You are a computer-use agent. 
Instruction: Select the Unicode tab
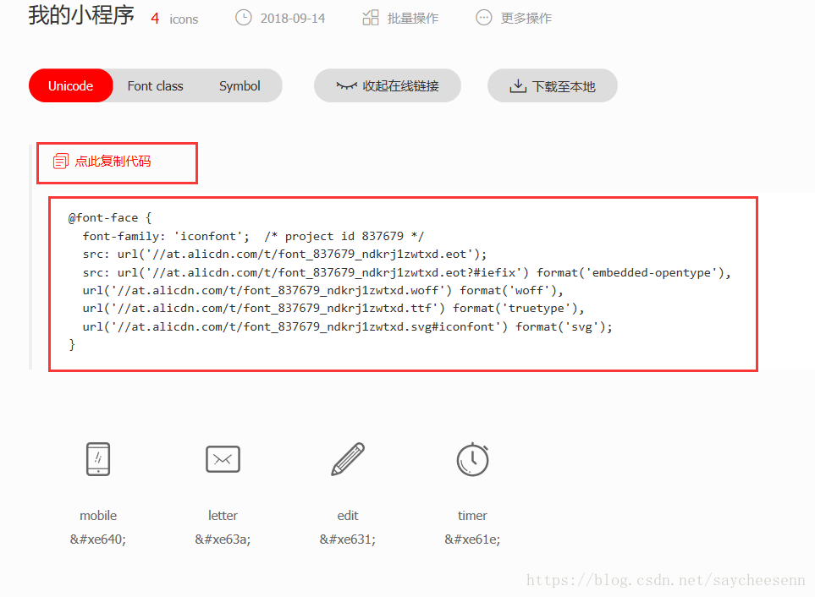pyautogui.click(x=71, y=85)
